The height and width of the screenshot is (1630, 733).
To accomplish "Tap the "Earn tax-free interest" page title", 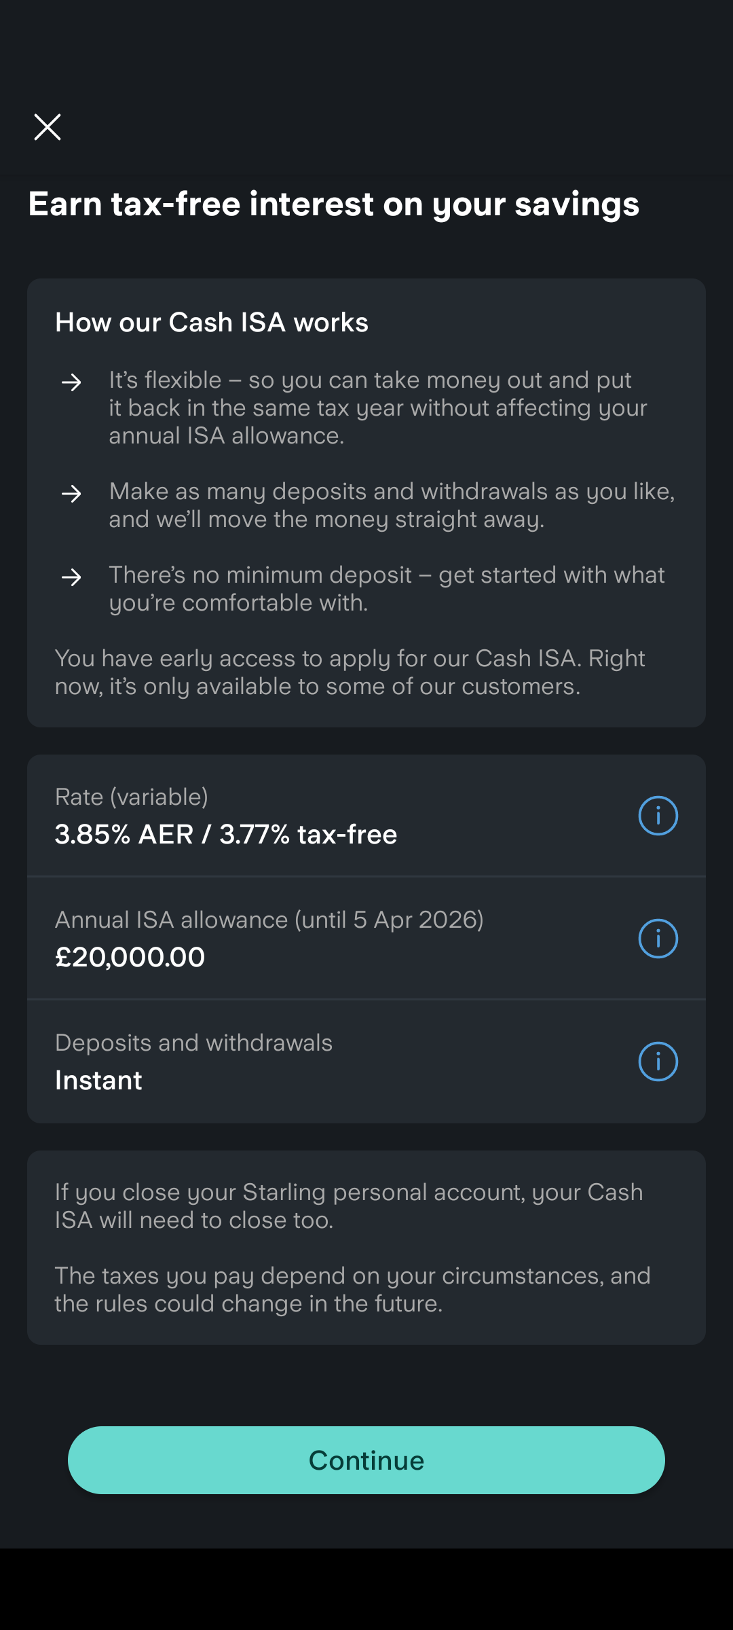I will click(333, 204).
